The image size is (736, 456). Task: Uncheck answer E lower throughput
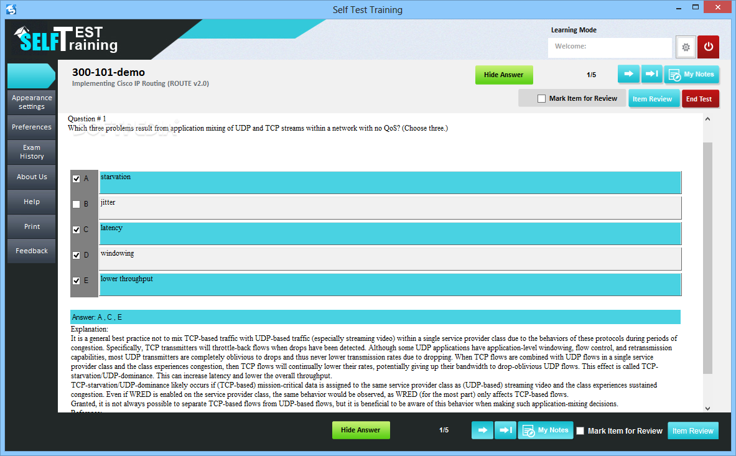76,281
